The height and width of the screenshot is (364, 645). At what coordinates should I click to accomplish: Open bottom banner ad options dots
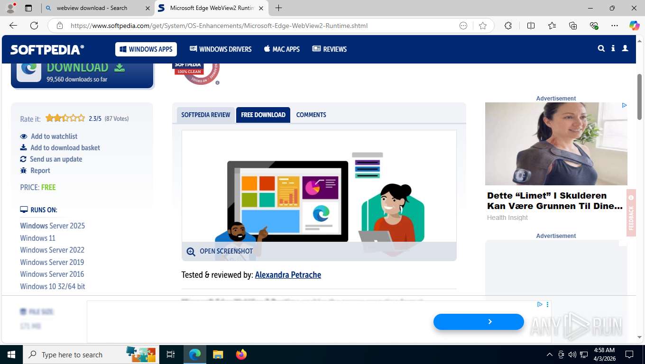tap(547, 304)
